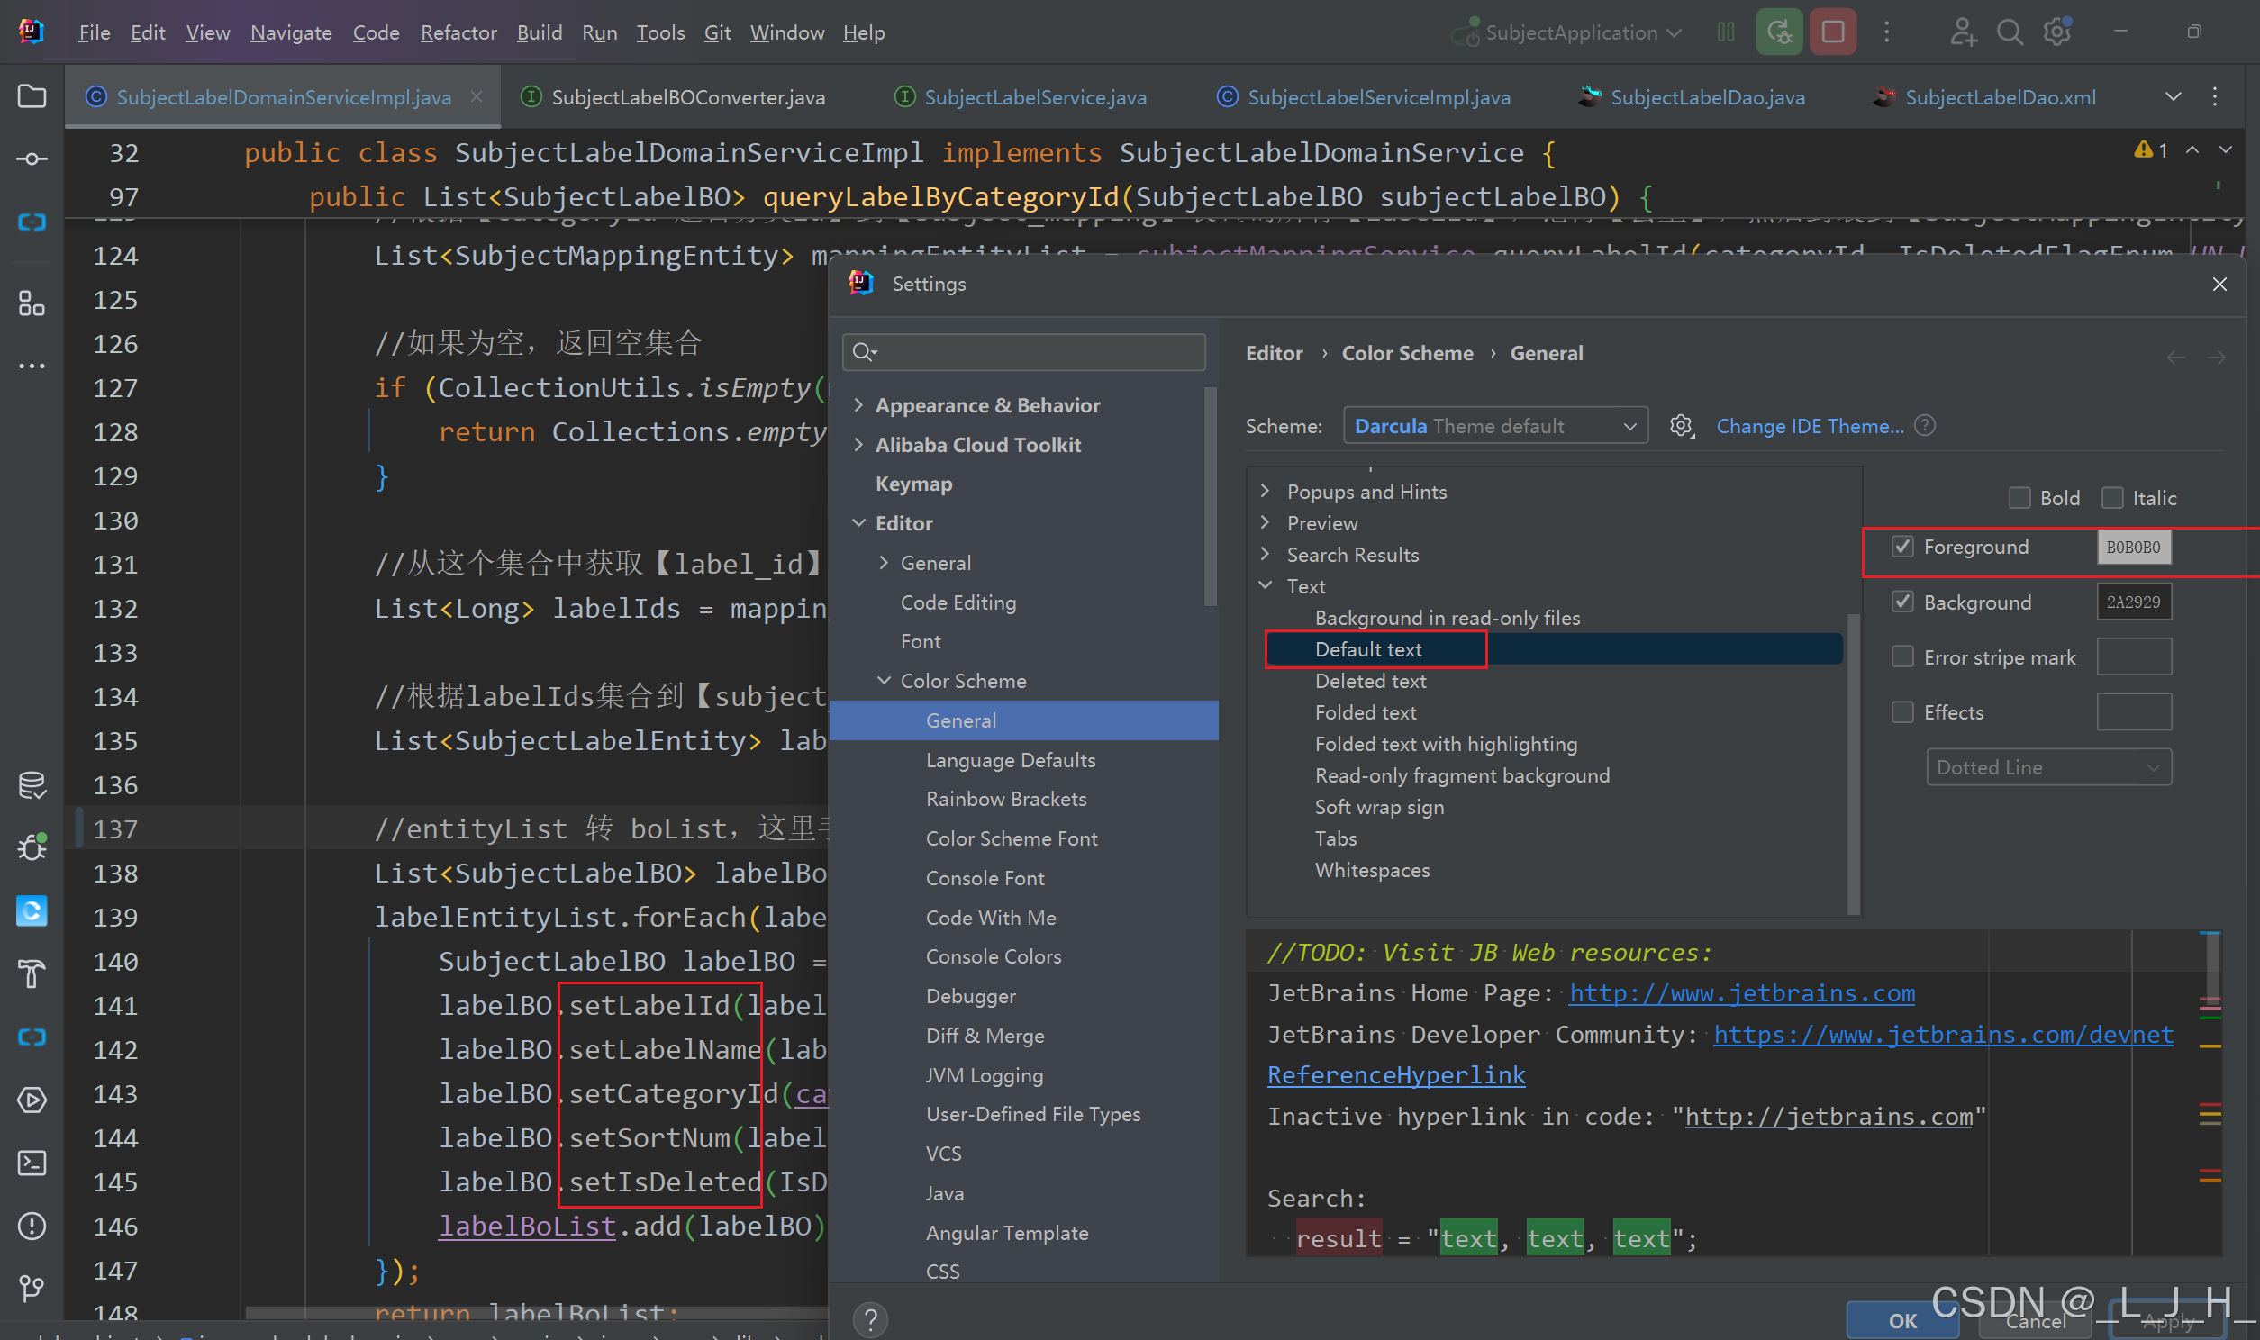The width and height of the screenshot is (2260, 1340).
Task: Enable the Bold checkbox
Action: (2019, 497)
